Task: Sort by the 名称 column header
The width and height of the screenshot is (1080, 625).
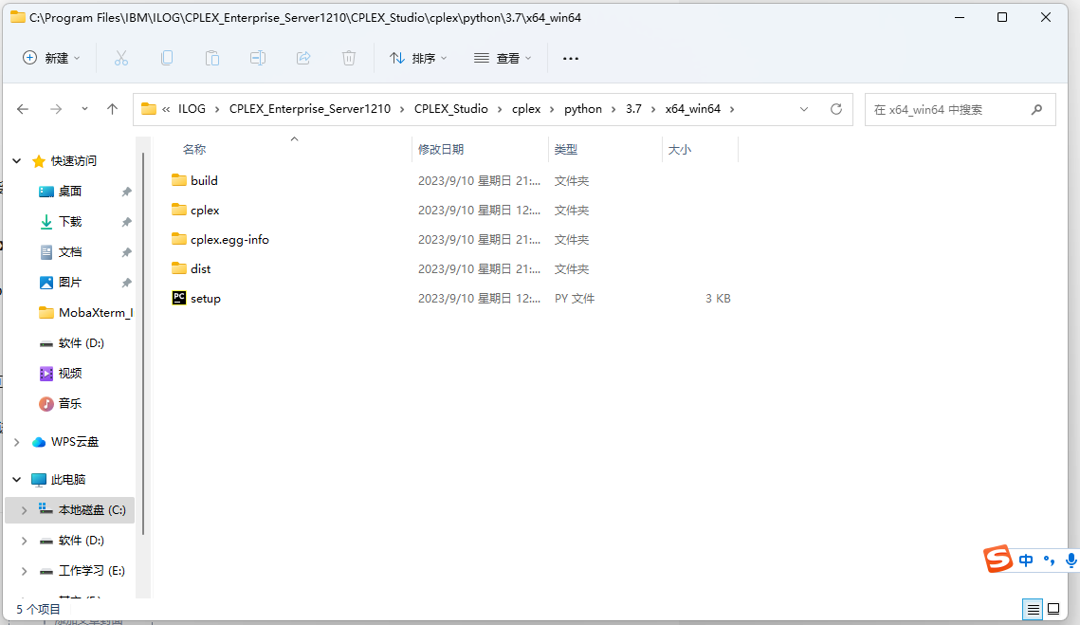Action: (194, 149)
